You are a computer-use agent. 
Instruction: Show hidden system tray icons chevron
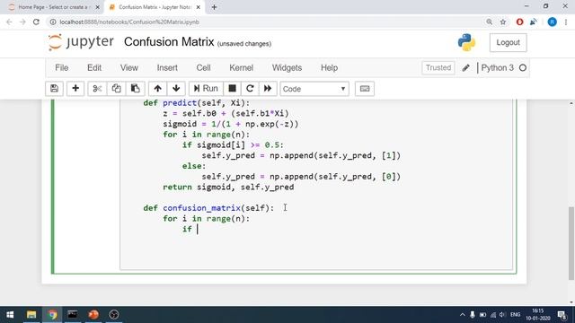coord(462,315)
